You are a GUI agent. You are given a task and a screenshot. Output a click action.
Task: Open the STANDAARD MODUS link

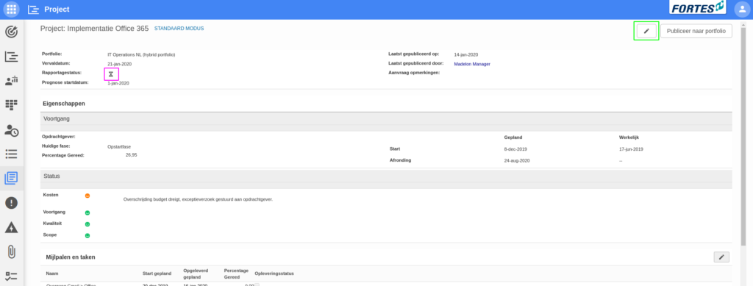(179, 29)
